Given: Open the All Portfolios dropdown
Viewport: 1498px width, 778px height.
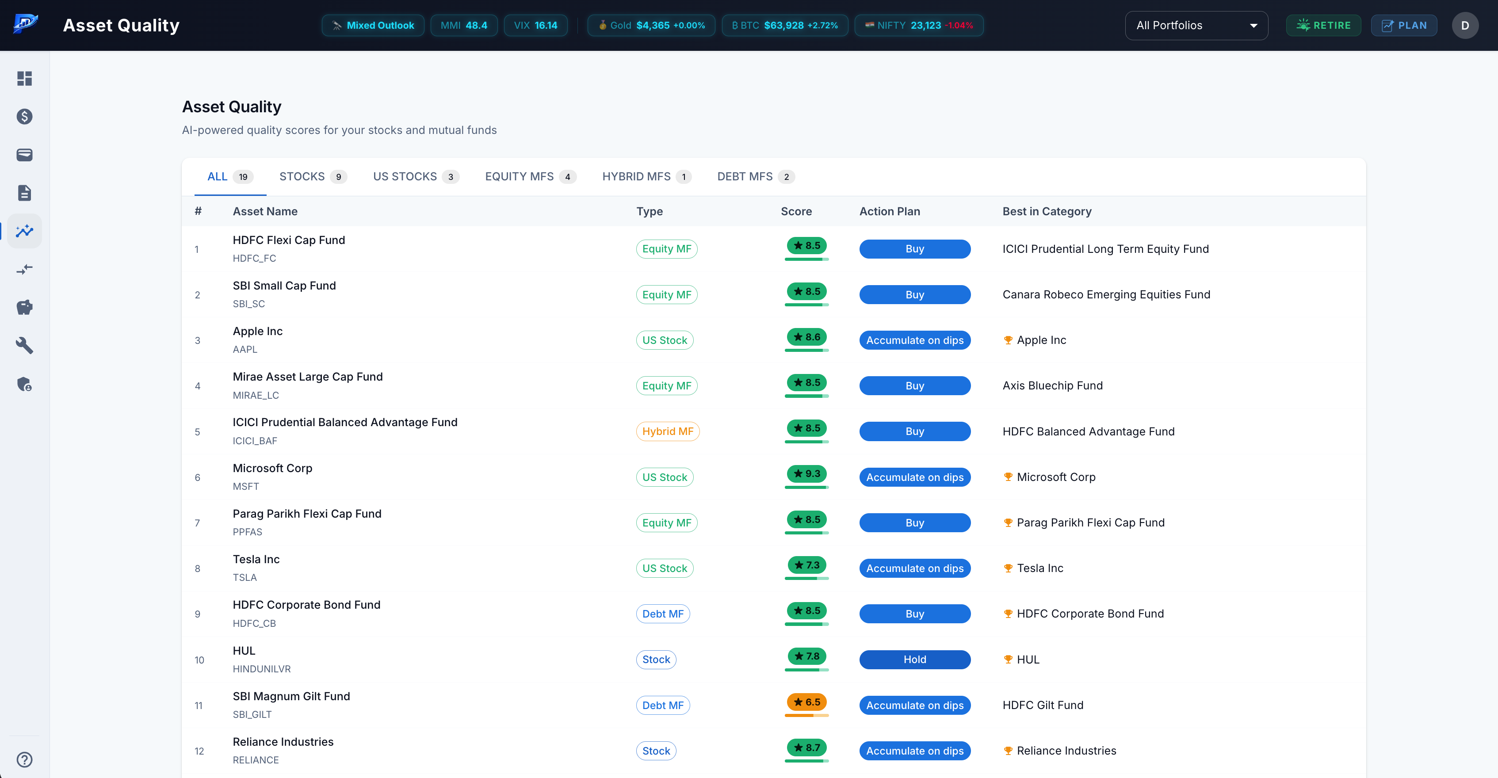Looking at the screenshot, I should pyautogui.click(x=1196, y=25).
